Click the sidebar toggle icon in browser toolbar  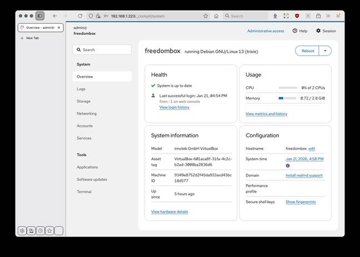(40, 16)
